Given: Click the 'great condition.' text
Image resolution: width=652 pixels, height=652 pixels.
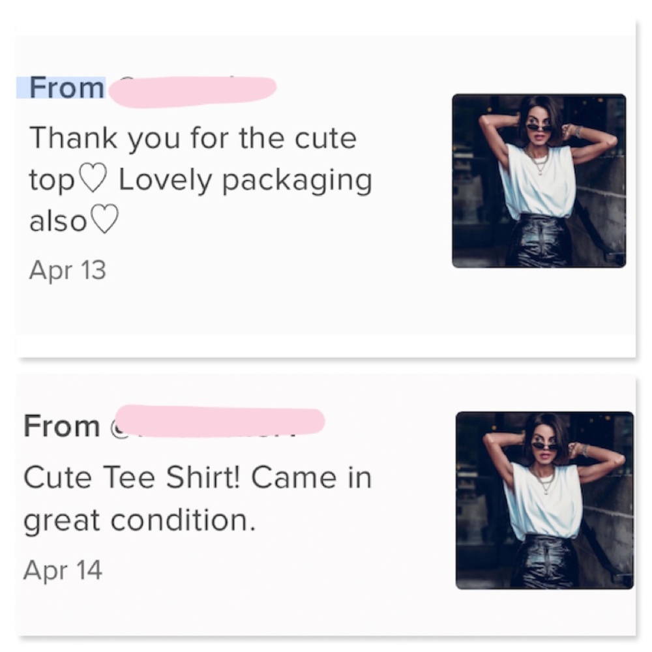Looking at the screenshot, I should (x=139, y=520).
